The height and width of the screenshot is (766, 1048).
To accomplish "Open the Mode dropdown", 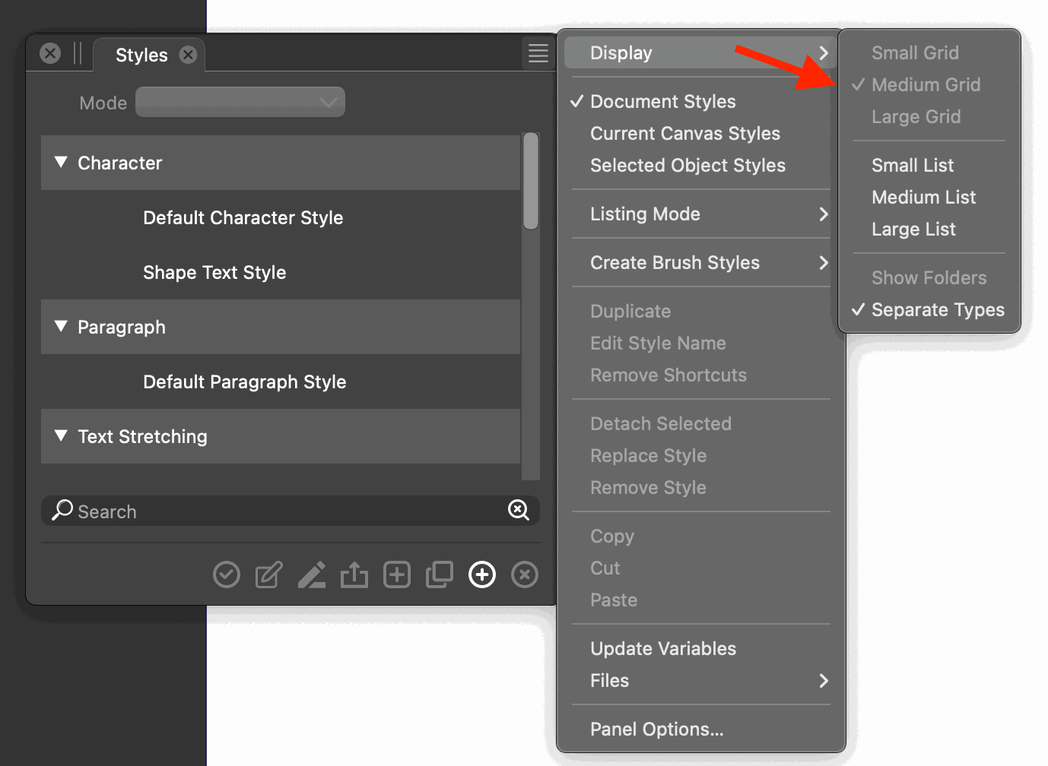I will 240,103.
